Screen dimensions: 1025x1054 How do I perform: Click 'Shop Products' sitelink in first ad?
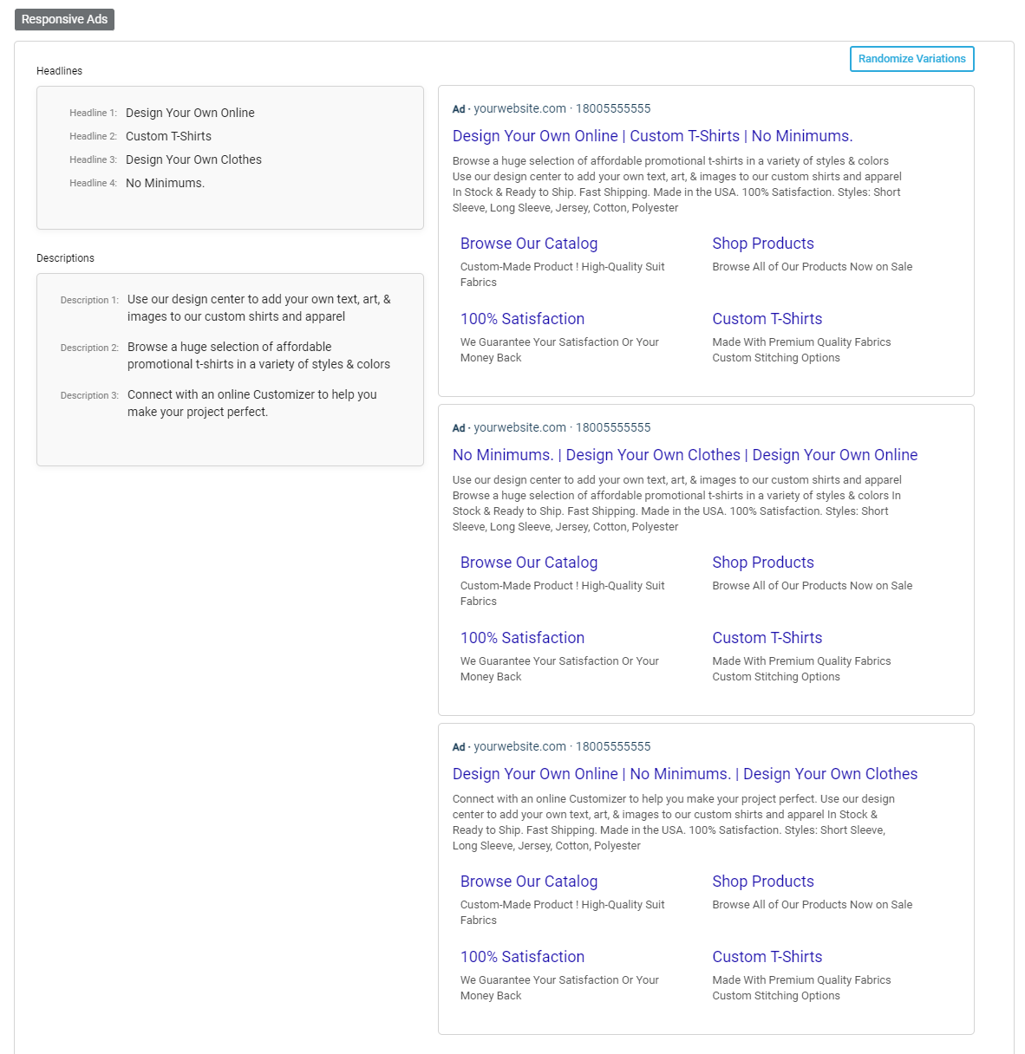(762, 244)
